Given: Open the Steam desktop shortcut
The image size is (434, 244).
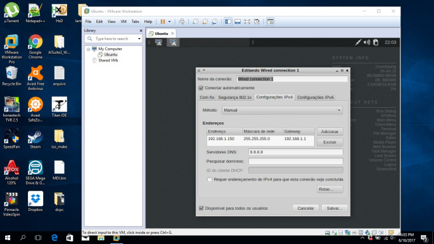Looking at the screenshot, I should 35,139.
